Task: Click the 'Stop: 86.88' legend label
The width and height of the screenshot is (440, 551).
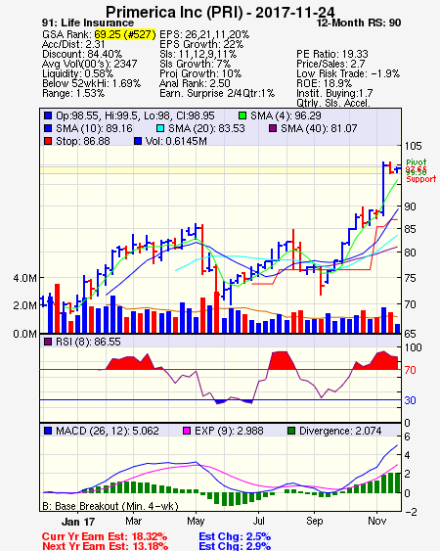Action: pos(83,141)
